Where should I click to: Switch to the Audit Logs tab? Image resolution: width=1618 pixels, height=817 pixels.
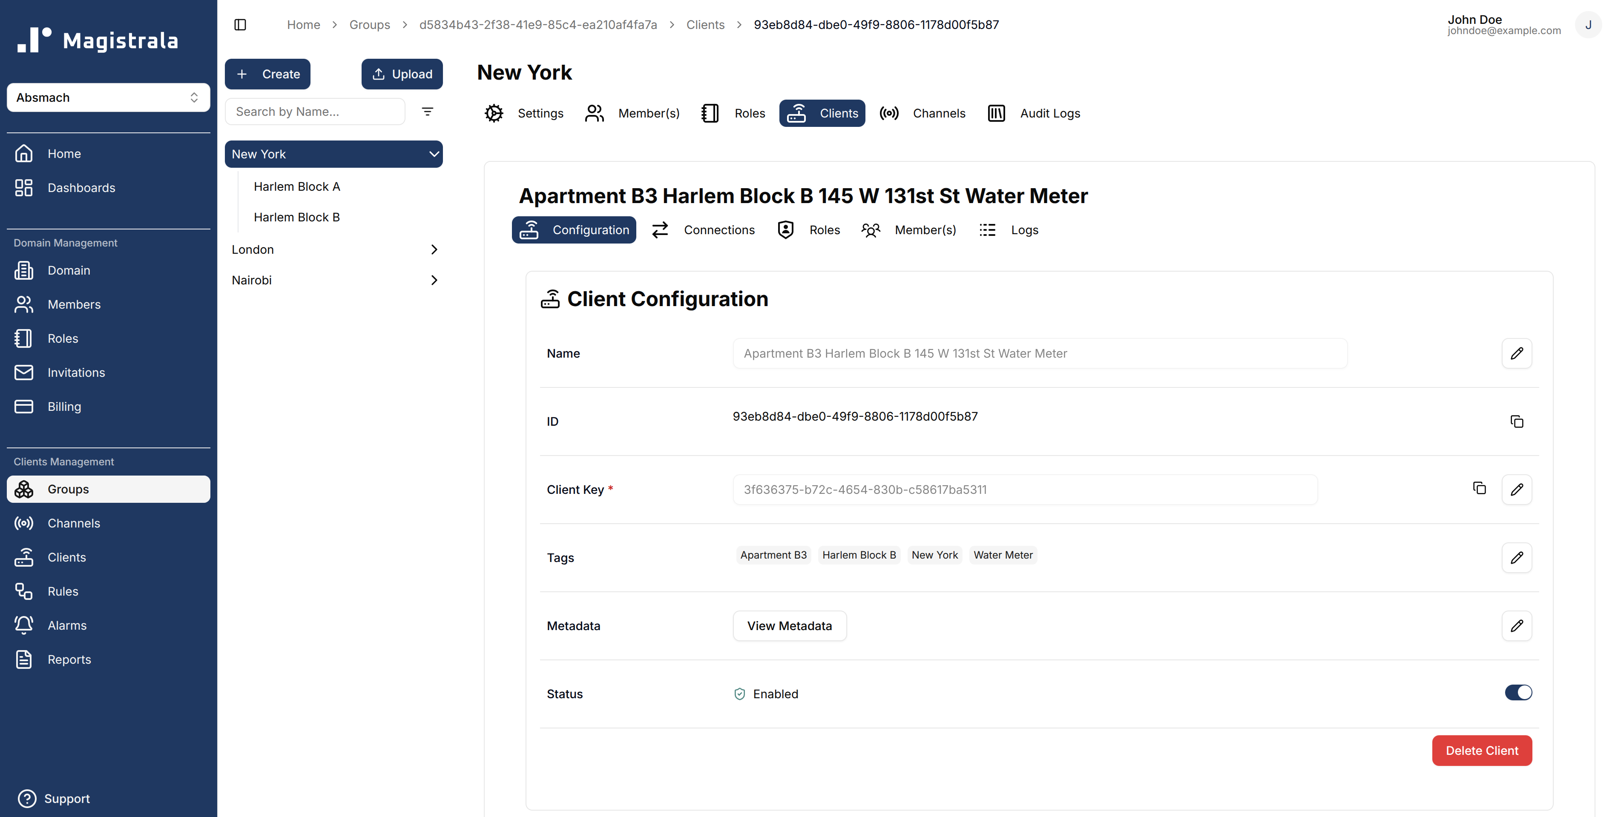1034,113
